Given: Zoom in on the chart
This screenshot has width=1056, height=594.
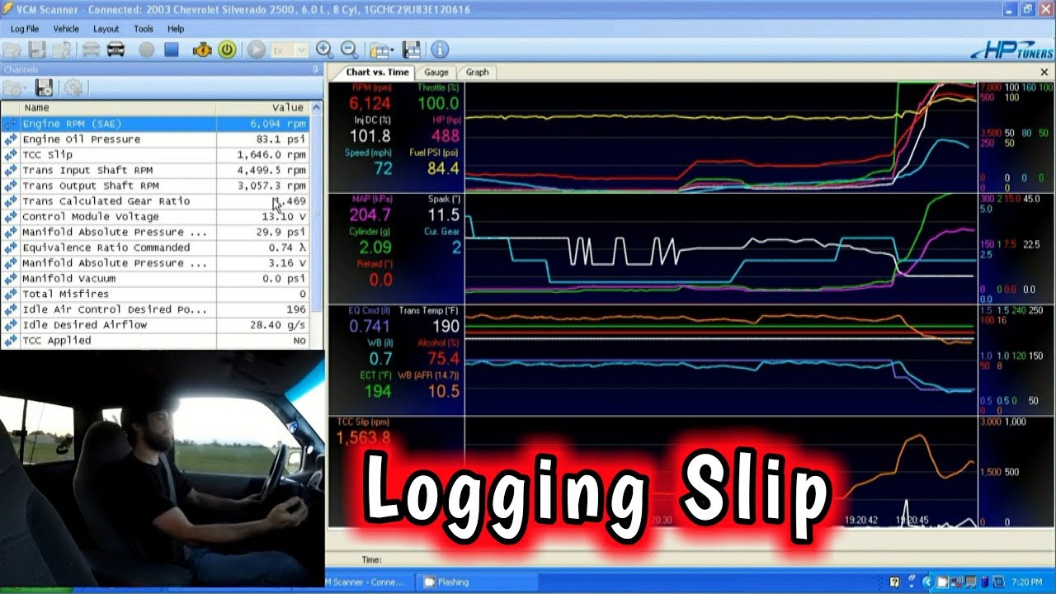Looking at the screenshot, I should pyautogui.click(x=324, y=49).
